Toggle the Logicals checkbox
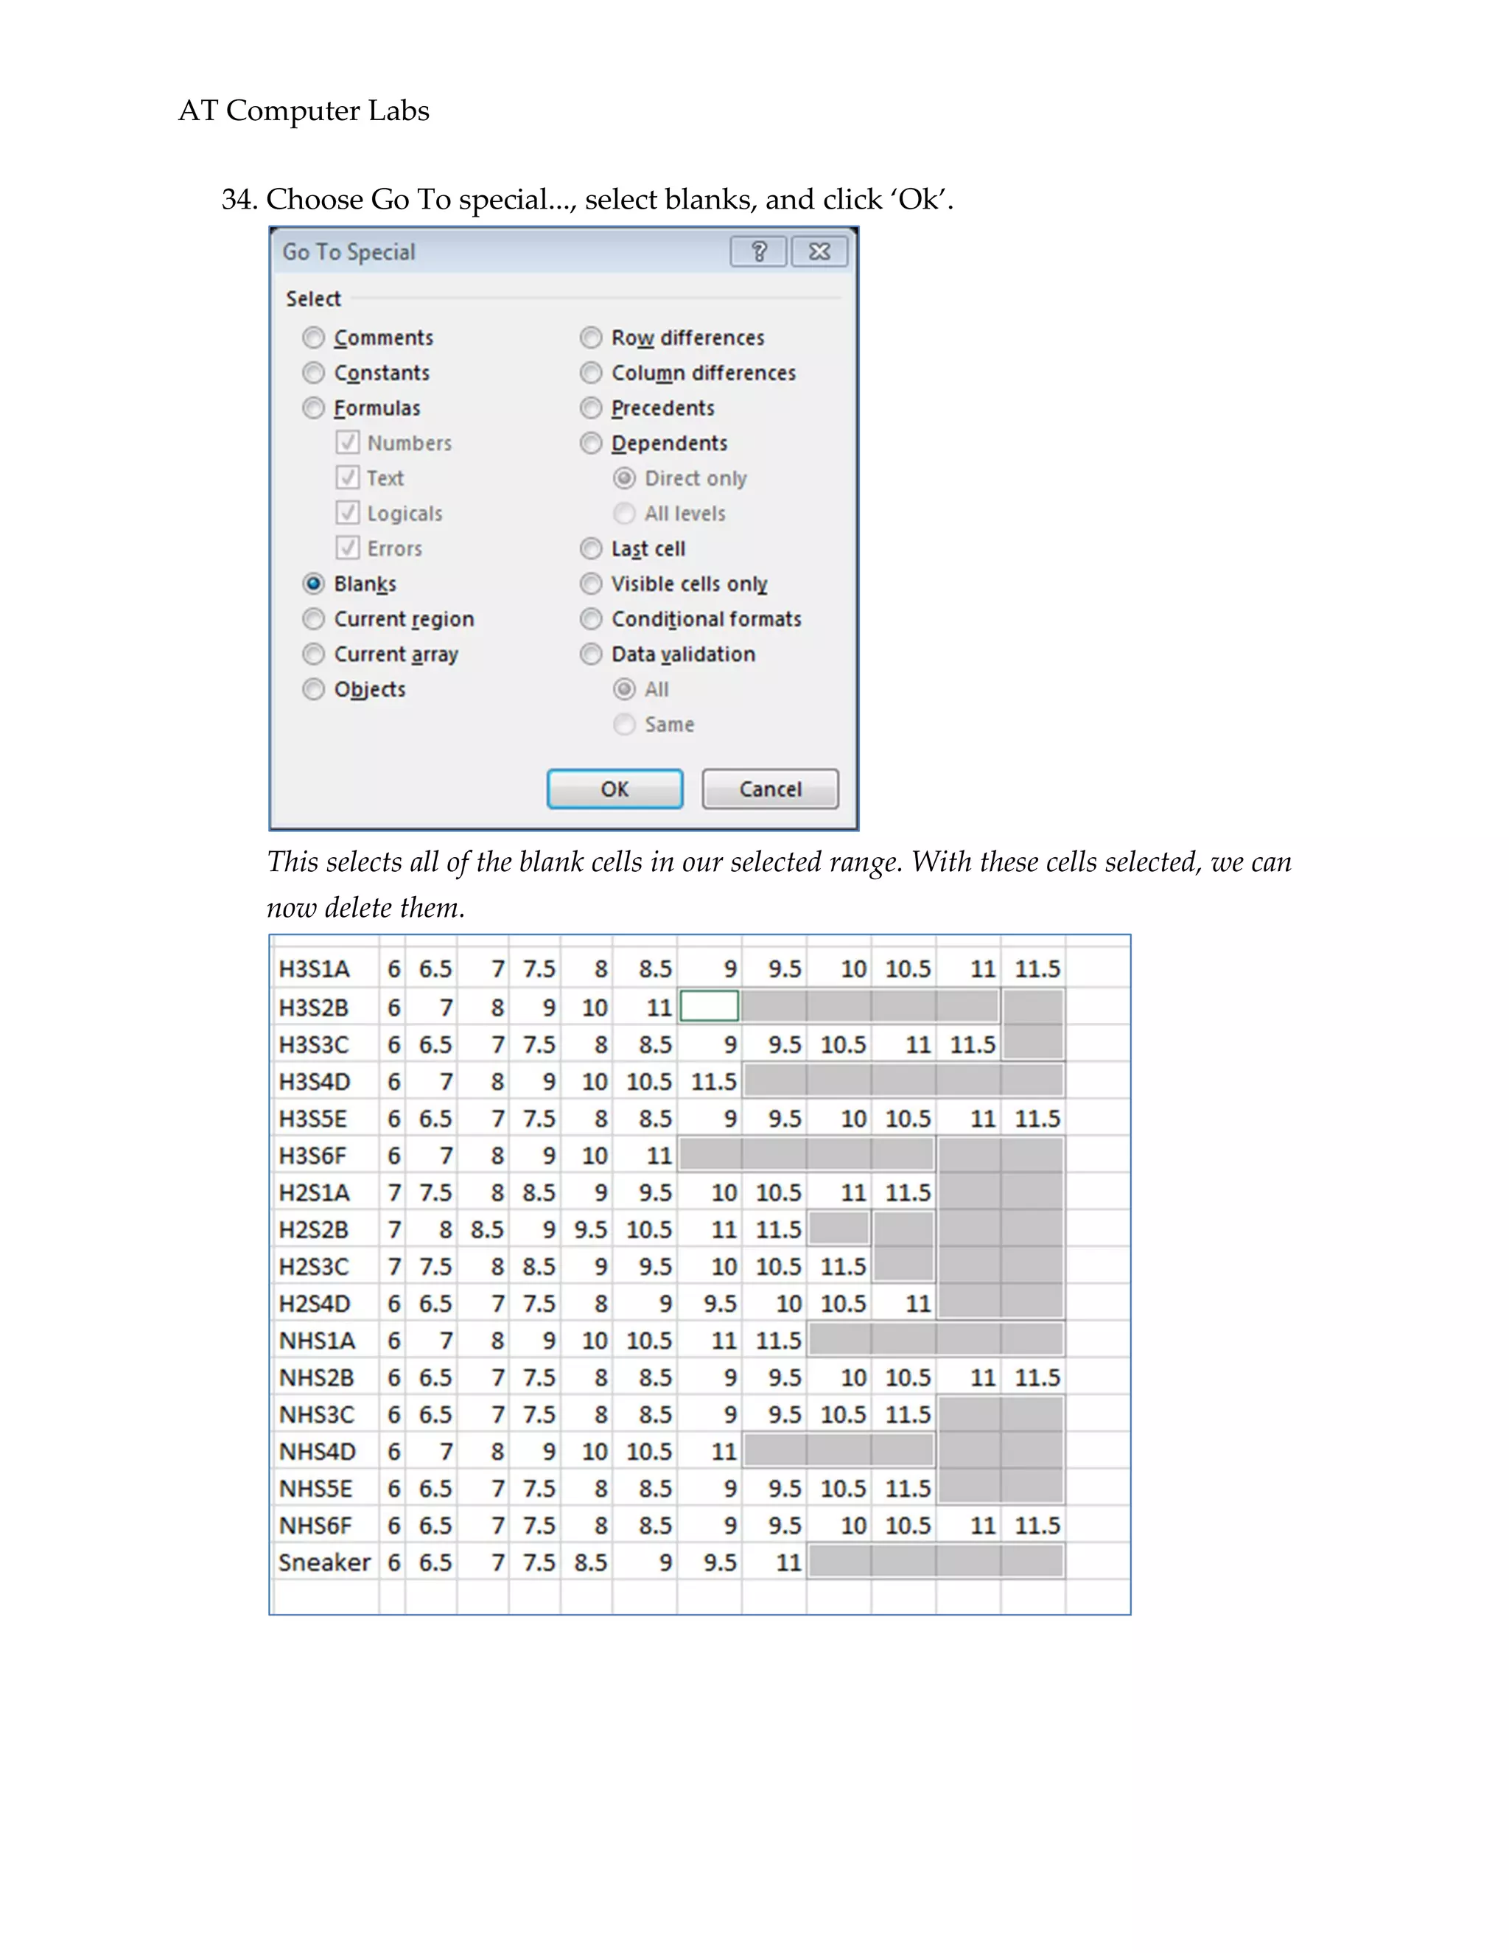The image size is (1509, 1953). [x=348, y=513]
